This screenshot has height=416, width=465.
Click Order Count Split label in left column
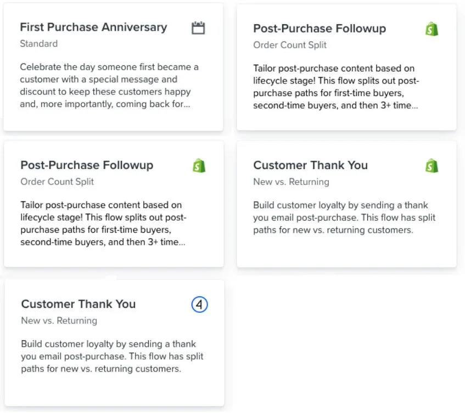[57, 181]
